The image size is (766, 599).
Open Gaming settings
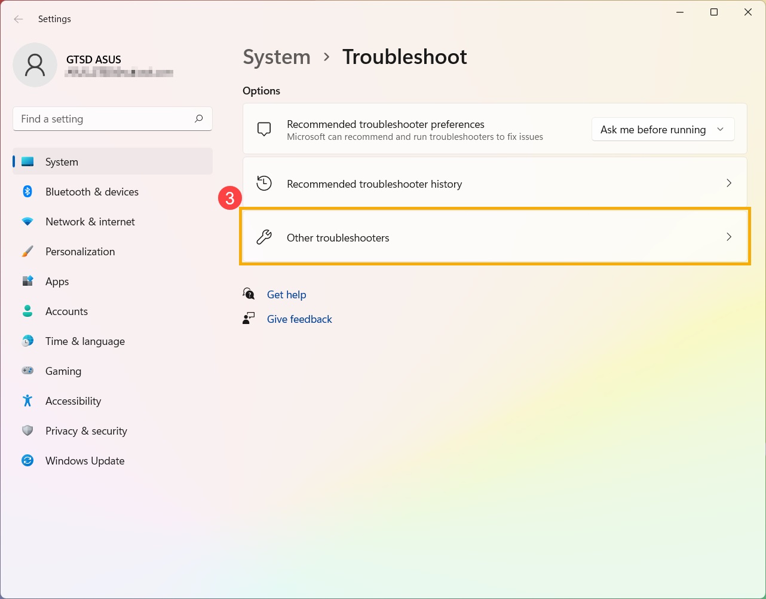(x=112, y=371)
